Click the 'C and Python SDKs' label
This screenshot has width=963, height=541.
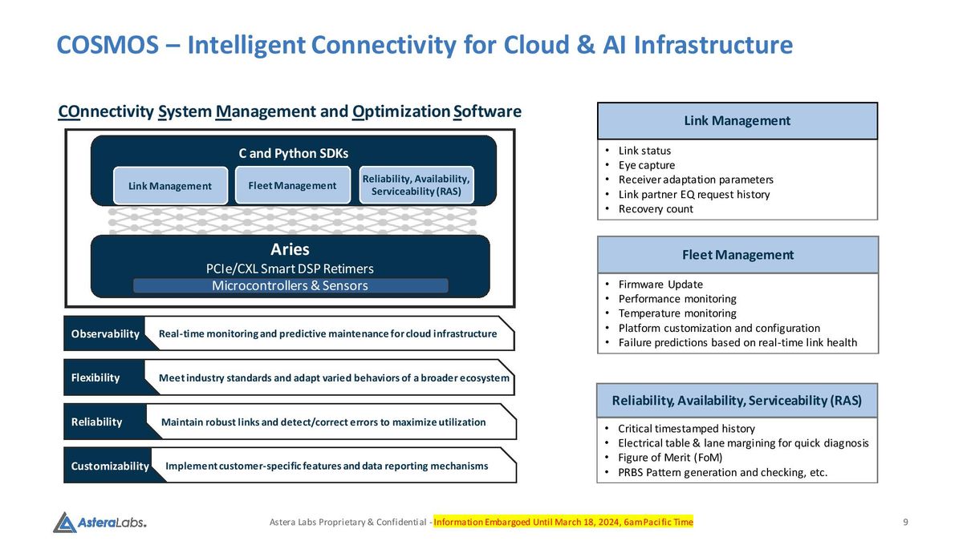(294, 153)
